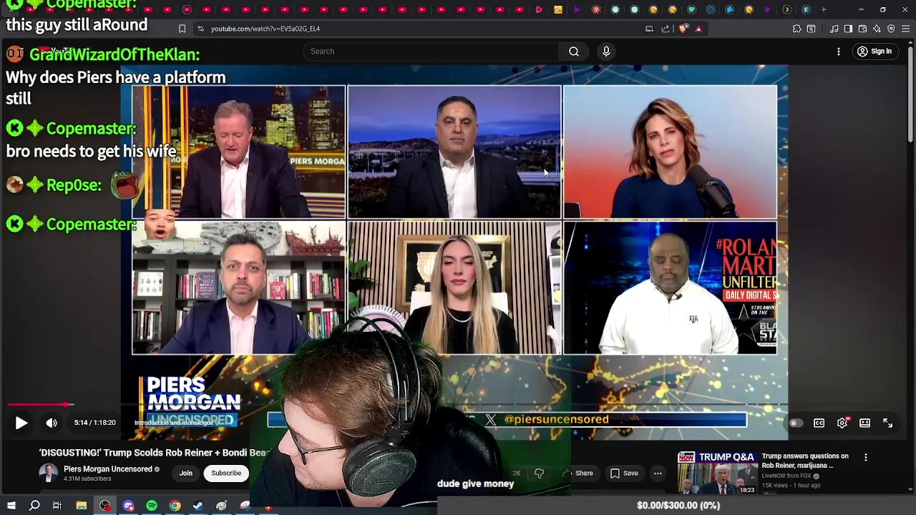Share this page via address bar icon
Viewport: 916px width, 515px height.
(x=666, y=29)
